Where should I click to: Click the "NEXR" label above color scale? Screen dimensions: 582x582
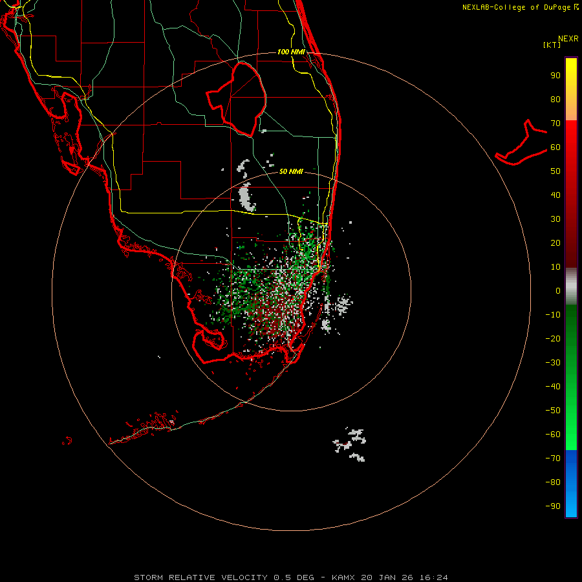568,39
